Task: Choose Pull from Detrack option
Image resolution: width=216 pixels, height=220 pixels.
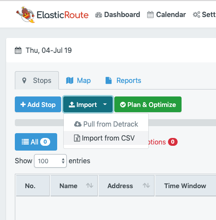Action: click(x=106, y=124)
